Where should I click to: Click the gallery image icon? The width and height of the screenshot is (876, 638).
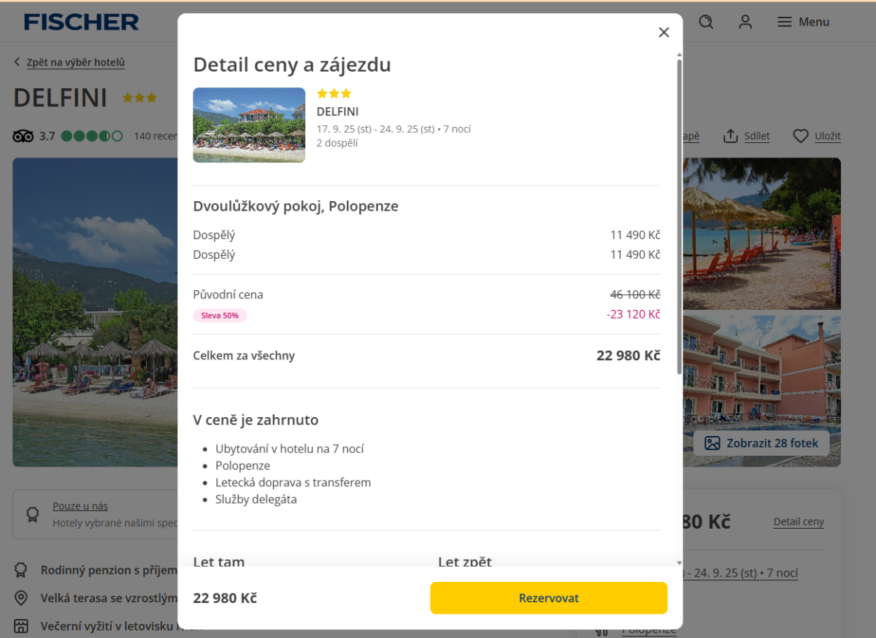[712, 443]
